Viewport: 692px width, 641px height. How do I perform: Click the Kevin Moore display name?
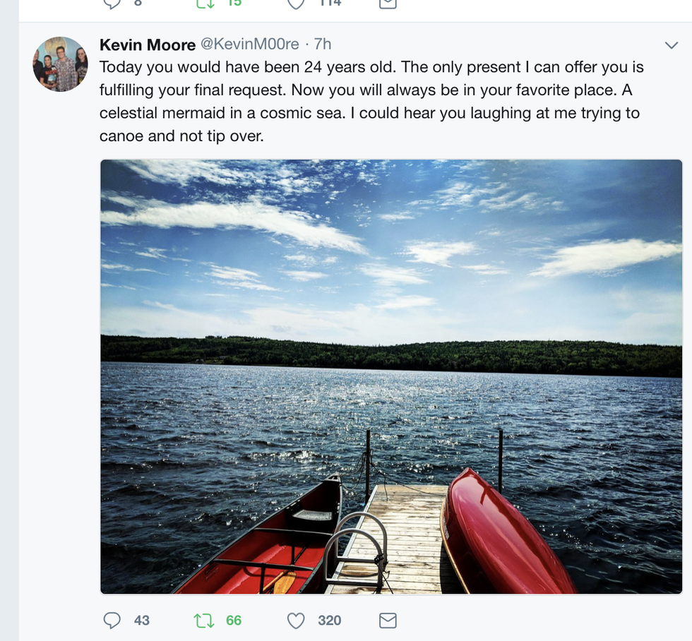click(x=148, y=44)
